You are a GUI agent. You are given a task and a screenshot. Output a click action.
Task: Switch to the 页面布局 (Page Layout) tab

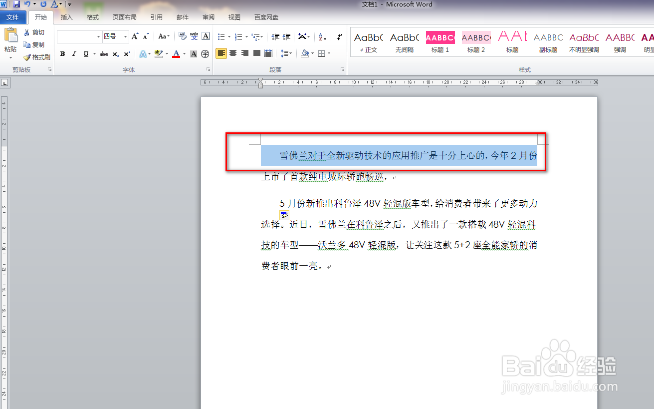(124, 17)
